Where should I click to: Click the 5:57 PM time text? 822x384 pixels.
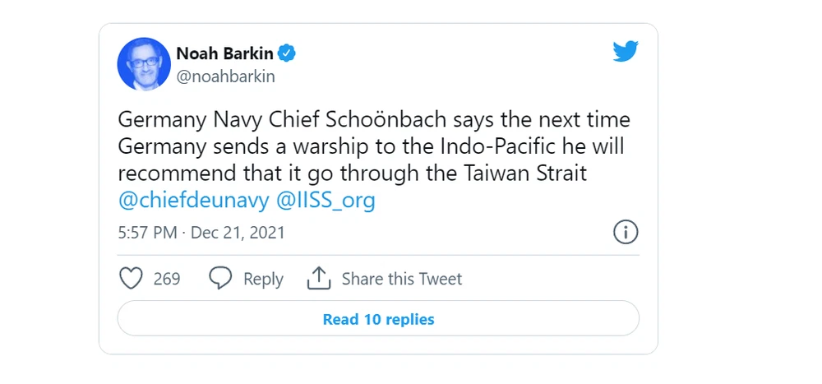point(147,233)
